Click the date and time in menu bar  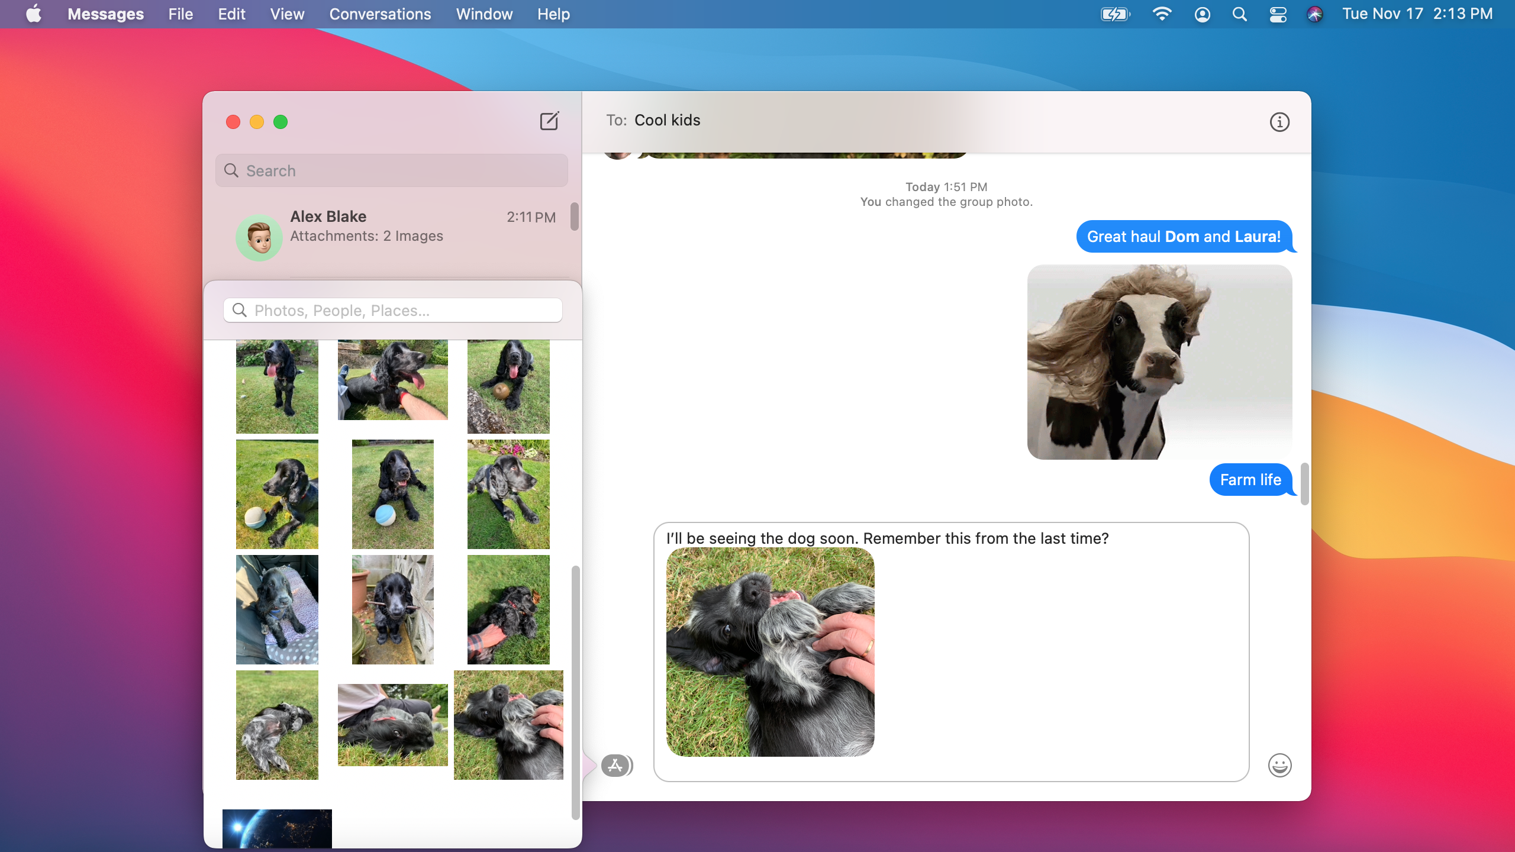pos(1417,14)
